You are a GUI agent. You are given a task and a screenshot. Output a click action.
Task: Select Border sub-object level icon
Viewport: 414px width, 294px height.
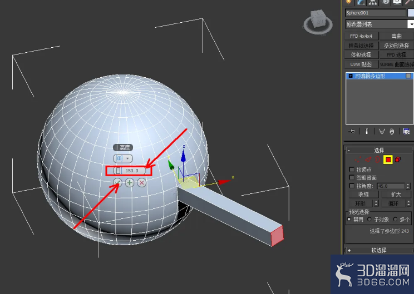[x=377, y=160]
